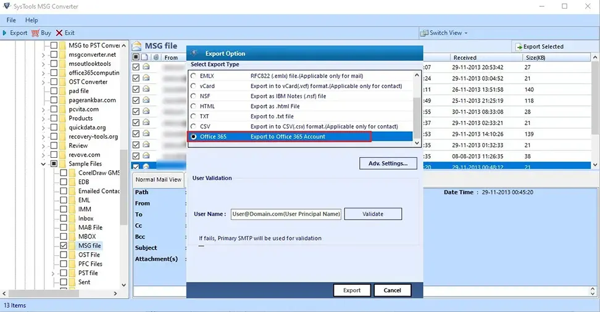Click the MSG file header envelope icon
This screenshot has height=312, width=600.
(x=136, y=46)
